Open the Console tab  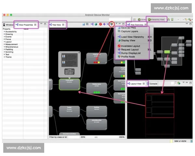coord(152,84)
